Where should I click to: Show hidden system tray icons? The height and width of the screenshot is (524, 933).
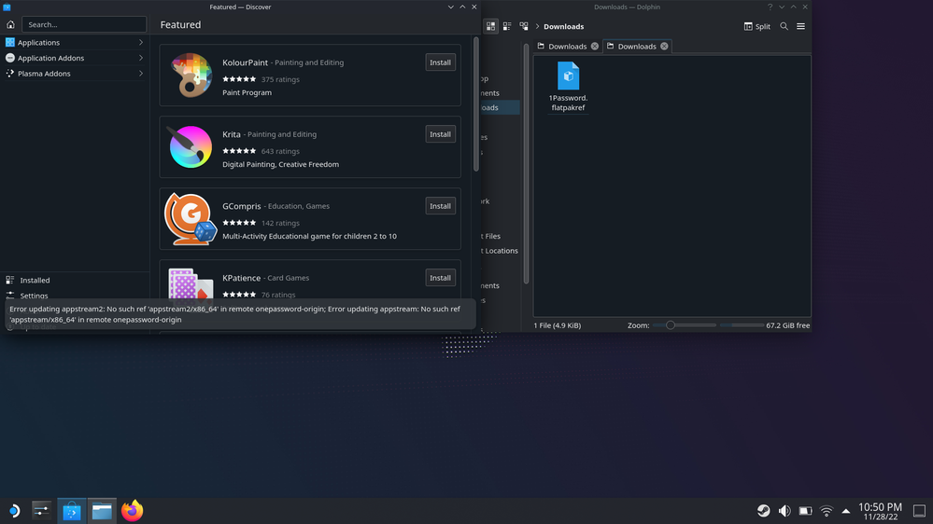click(x=846, y=511)
